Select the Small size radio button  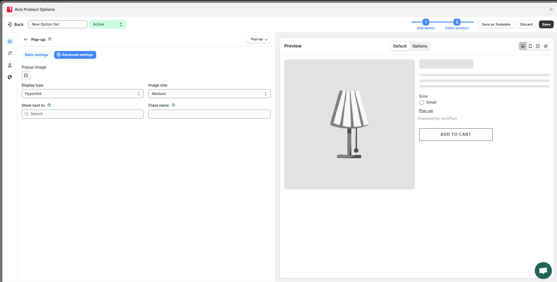point(422,102)
